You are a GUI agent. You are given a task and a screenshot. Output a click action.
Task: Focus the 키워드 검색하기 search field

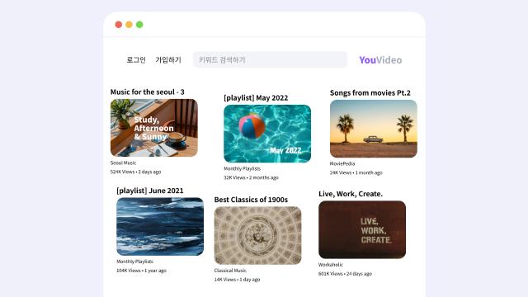270,59
